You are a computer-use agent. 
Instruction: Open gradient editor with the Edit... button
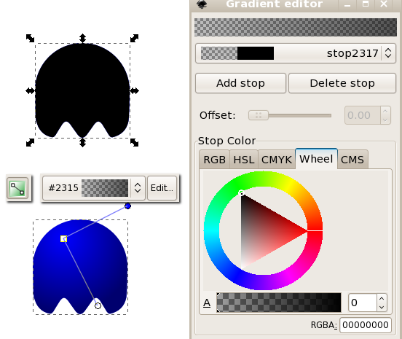pos(162,188)
